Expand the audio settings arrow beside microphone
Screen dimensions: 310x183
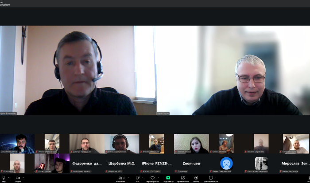point(9,177)
